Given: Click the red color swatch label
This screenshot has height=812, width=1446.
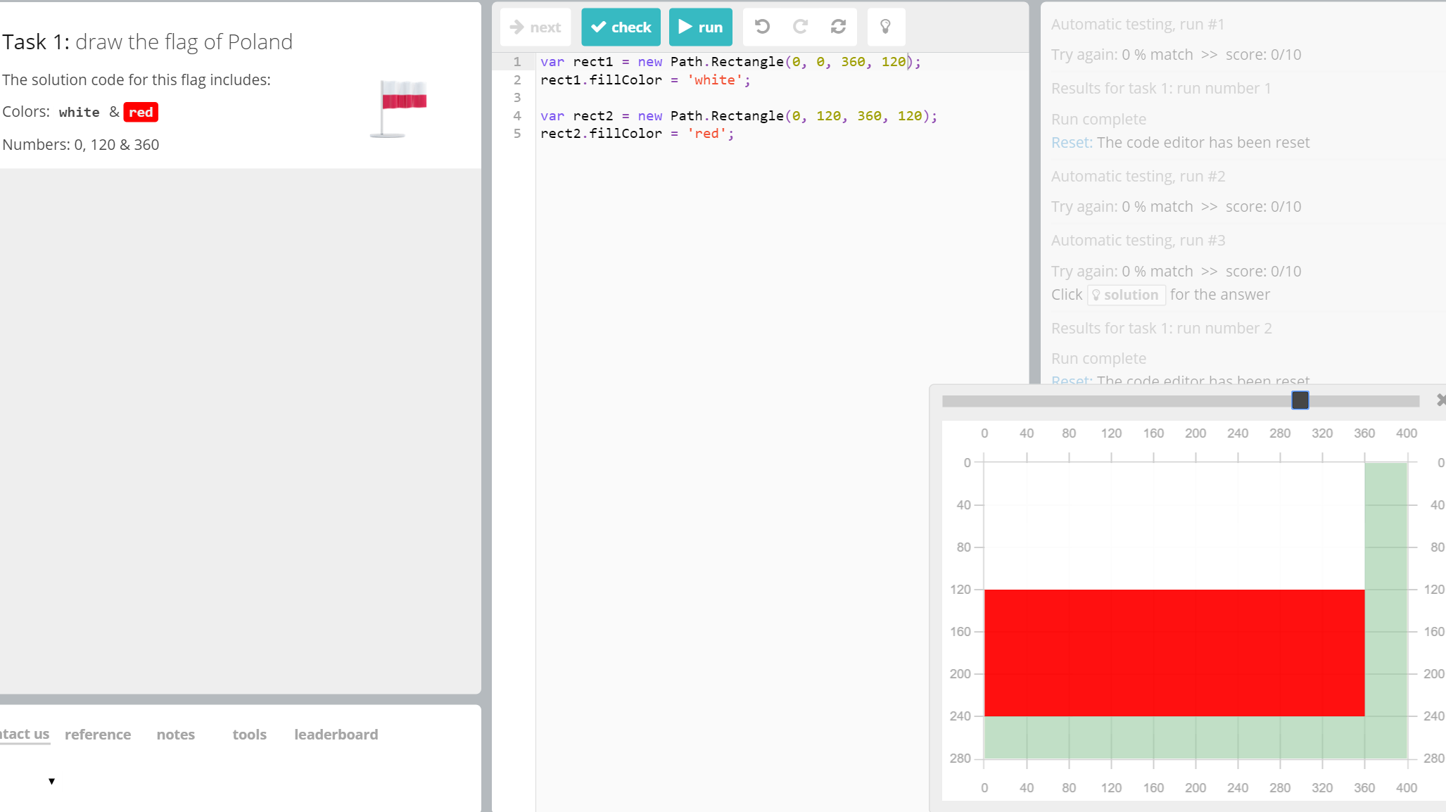Looking at the screenshot, I should pyautogui.click(x=141, y=112).
